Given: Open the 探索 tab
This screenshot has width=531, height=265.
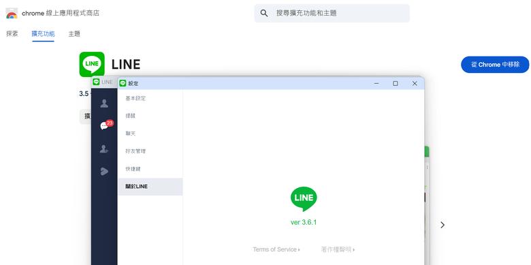Looking at the screenshot, I should [x=12, y=34].
